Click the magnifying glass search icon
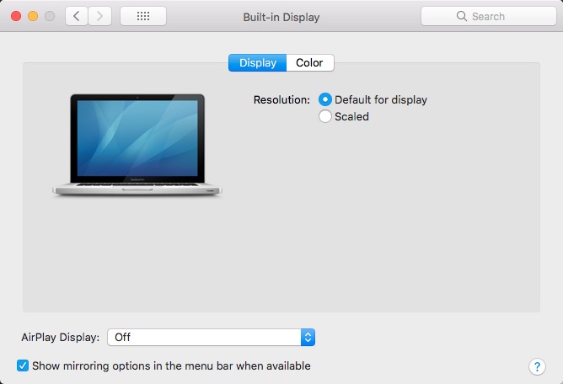The height and width of the screenshot is (384, 563). 461,16
